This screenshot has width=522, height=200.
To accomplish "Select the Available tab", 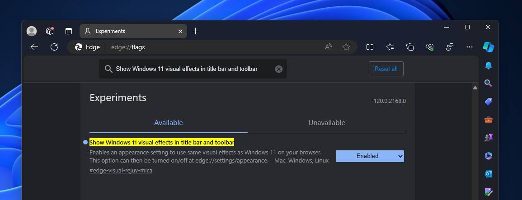I will pyautogui.click(x=168, y=122).
